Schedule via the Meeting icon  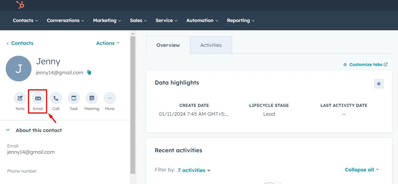(x=92, y=98)
